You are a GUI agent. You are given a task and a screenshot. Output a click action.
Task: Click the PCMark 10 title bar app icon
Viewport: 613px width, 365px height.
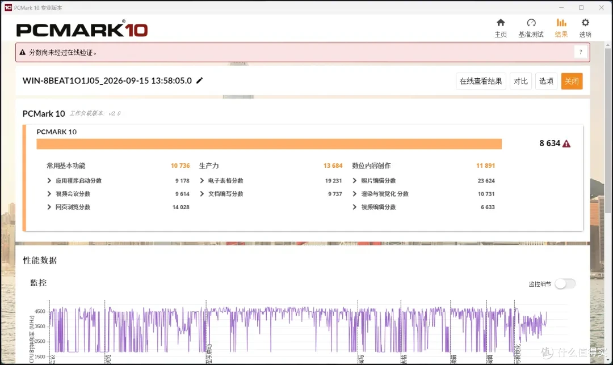[x=8, y=7]
